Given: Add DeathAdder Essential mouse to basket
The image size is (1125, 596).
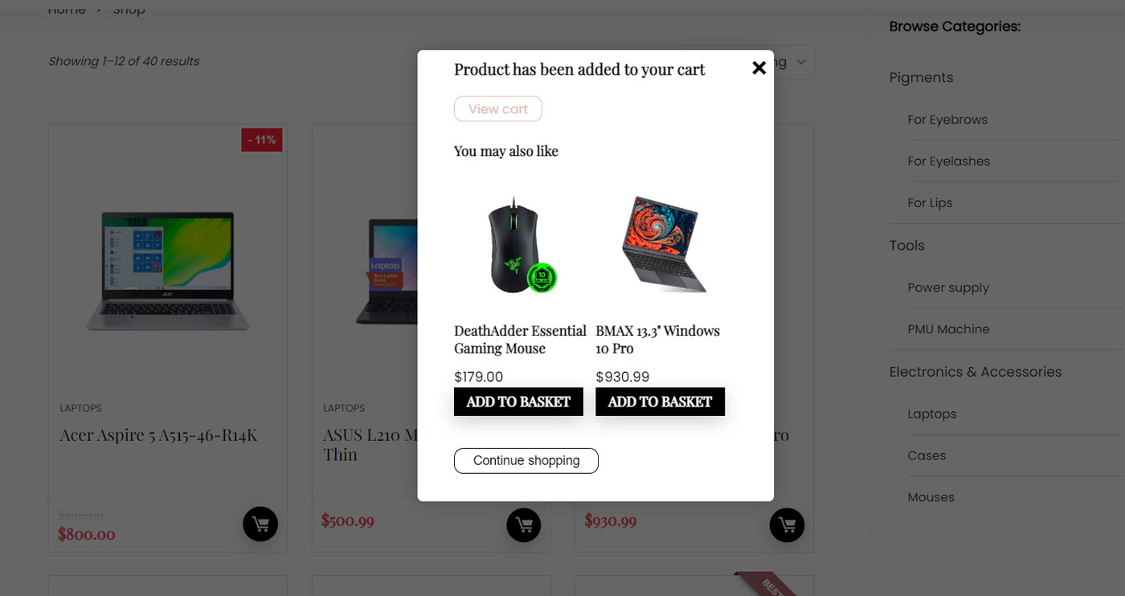Looking at the screenshot, I should [518, 402].
